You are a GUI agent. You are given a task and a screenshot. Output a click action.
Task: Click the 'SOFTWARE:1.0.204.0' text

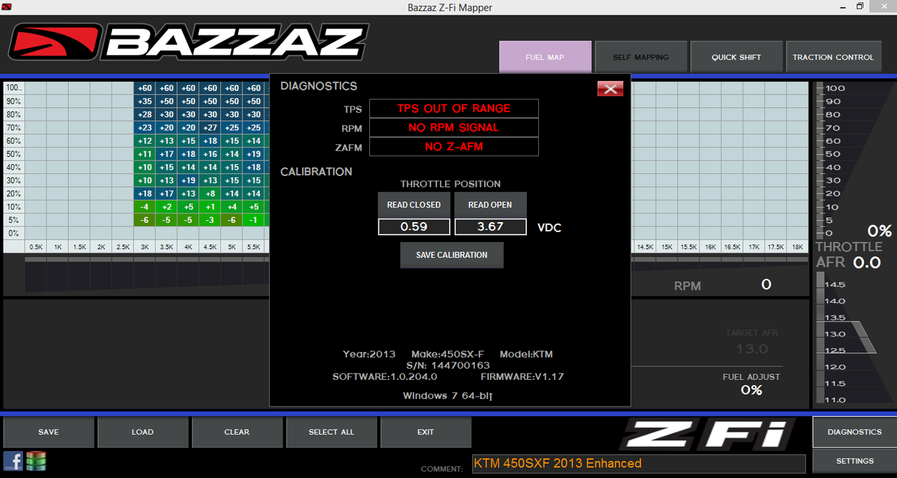385,376
